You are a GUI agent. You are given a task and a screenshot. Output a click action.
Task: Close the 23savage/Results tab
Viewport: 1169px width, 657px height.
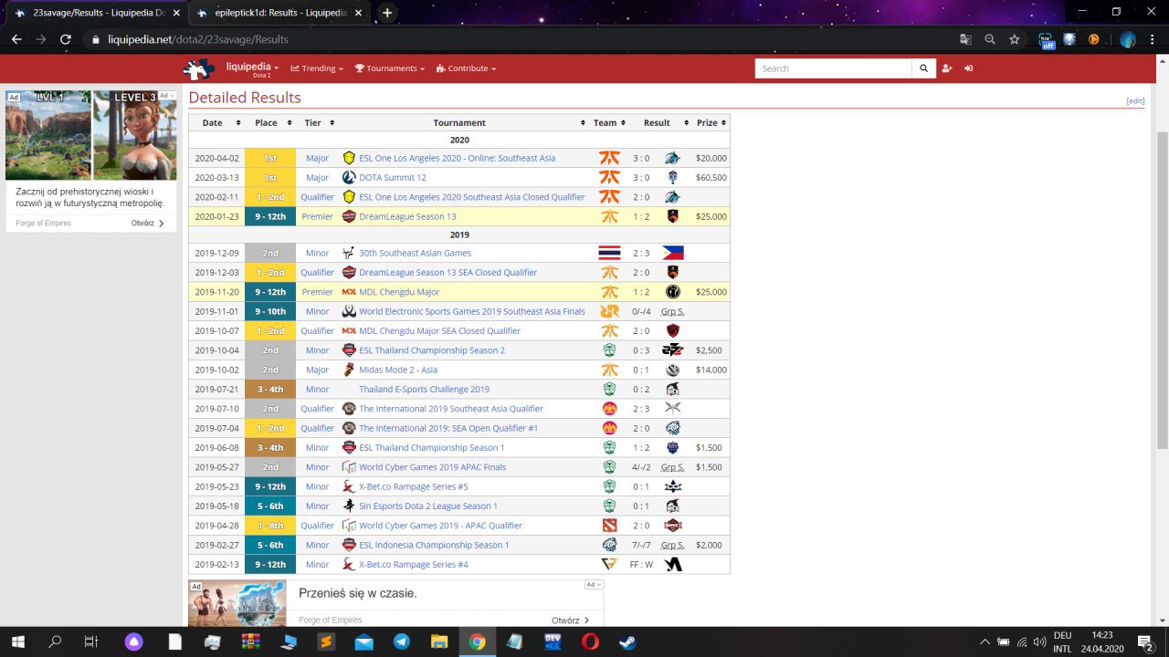pyautogui.click(x=176, y=13)
